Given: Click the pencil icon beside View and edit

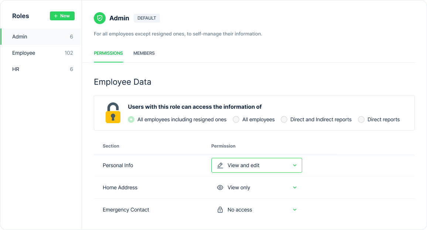Looking at the screenshot, I should pos(221,165).
